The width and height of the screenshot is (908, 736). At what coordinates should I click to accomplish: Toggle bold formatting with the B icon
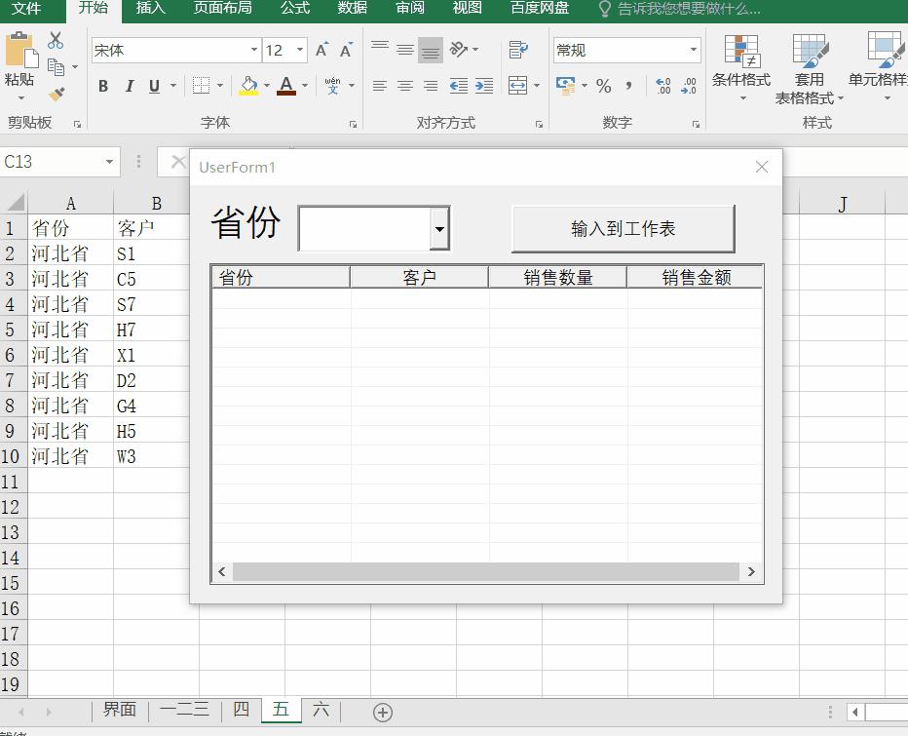(x=102, y=86)
